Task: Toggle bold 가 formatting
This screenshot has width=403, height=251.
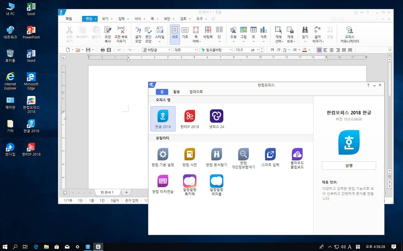Action: coord(272,50)
